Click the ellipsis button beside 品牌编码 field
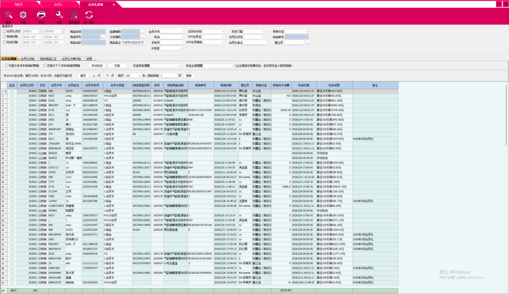This screenshot has width=509, height=294. [x=142, y=32]
